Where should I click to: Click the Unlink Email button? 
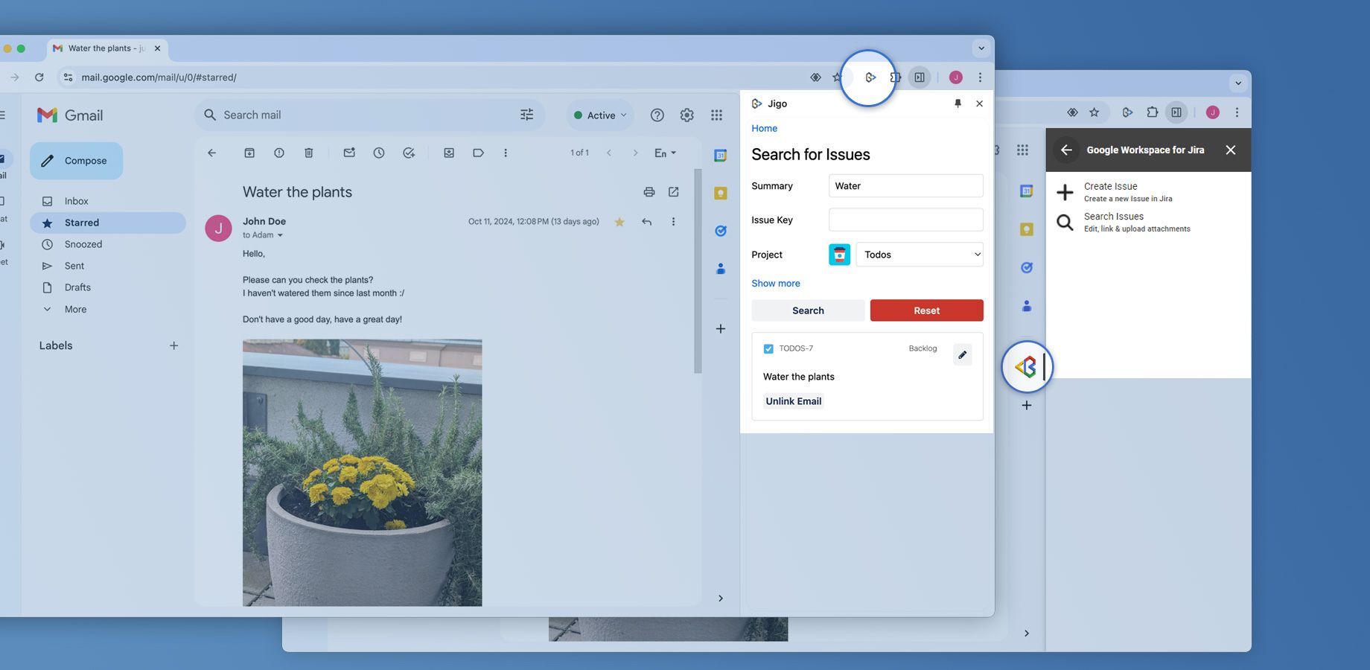click(x=793, y=401)
